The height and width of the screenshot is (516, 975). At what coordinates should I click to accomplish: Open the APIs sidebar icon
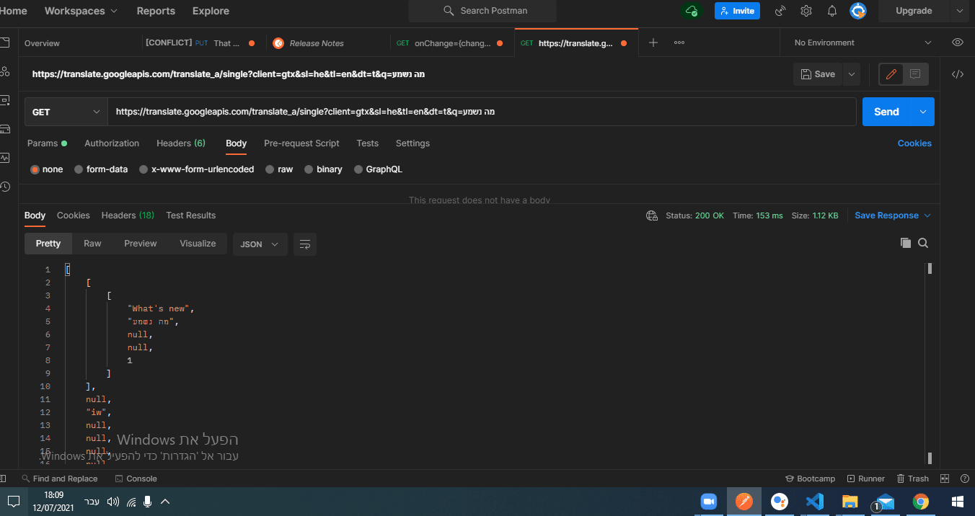pos(5,71)
